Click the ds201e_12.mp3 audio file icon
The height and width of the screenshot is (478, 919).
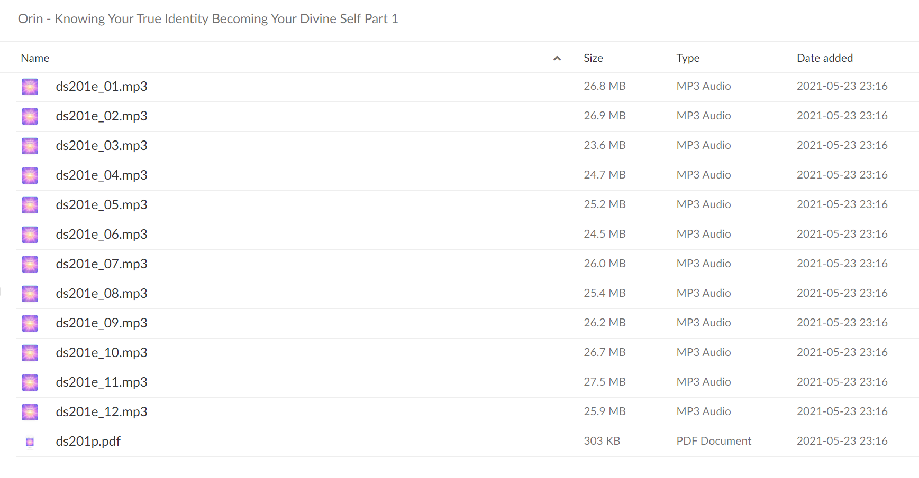click(30, 412)
